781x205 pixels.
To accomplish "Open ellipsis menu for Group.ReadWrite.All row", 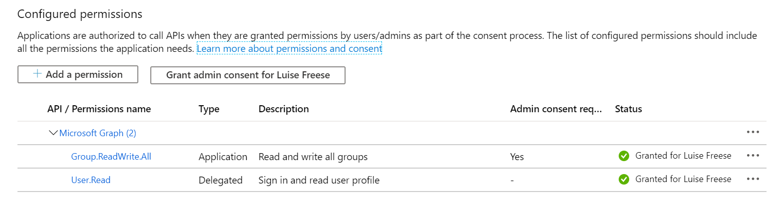I will (x=753, y=156).
